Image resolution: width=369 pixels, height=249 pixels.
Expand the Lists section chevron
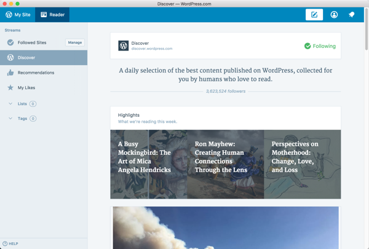point(10,103)
